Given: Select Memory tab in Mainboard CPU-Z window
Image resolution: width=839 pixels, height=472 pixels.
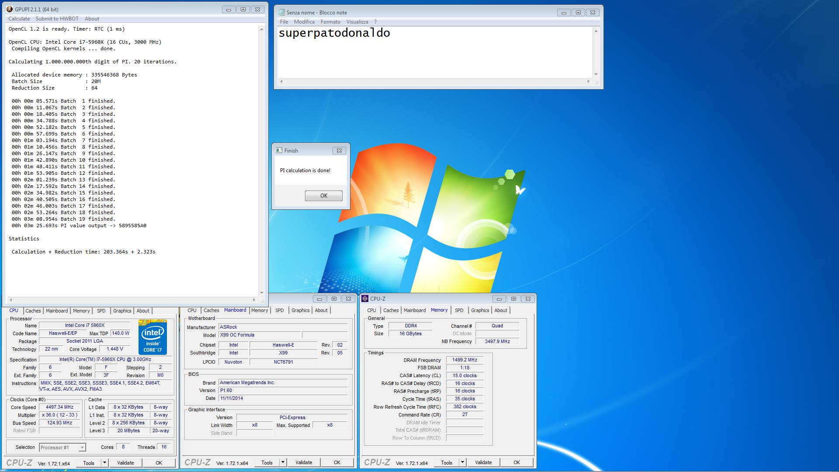Looking at the screenshot, I should pyautogui.click(x=260, y=310).
